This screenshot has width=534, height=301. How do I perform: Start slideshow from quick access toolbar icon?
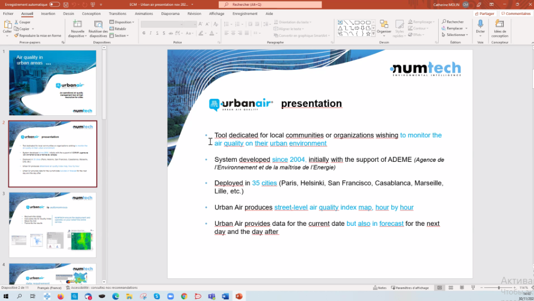click(x=93, y=4)
